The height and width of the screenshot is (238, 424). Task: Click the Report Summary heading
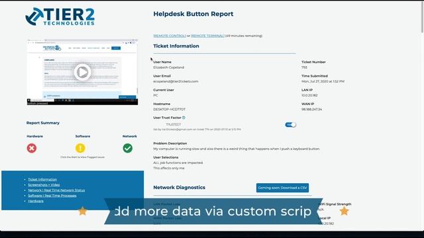(x=43, y=123)
